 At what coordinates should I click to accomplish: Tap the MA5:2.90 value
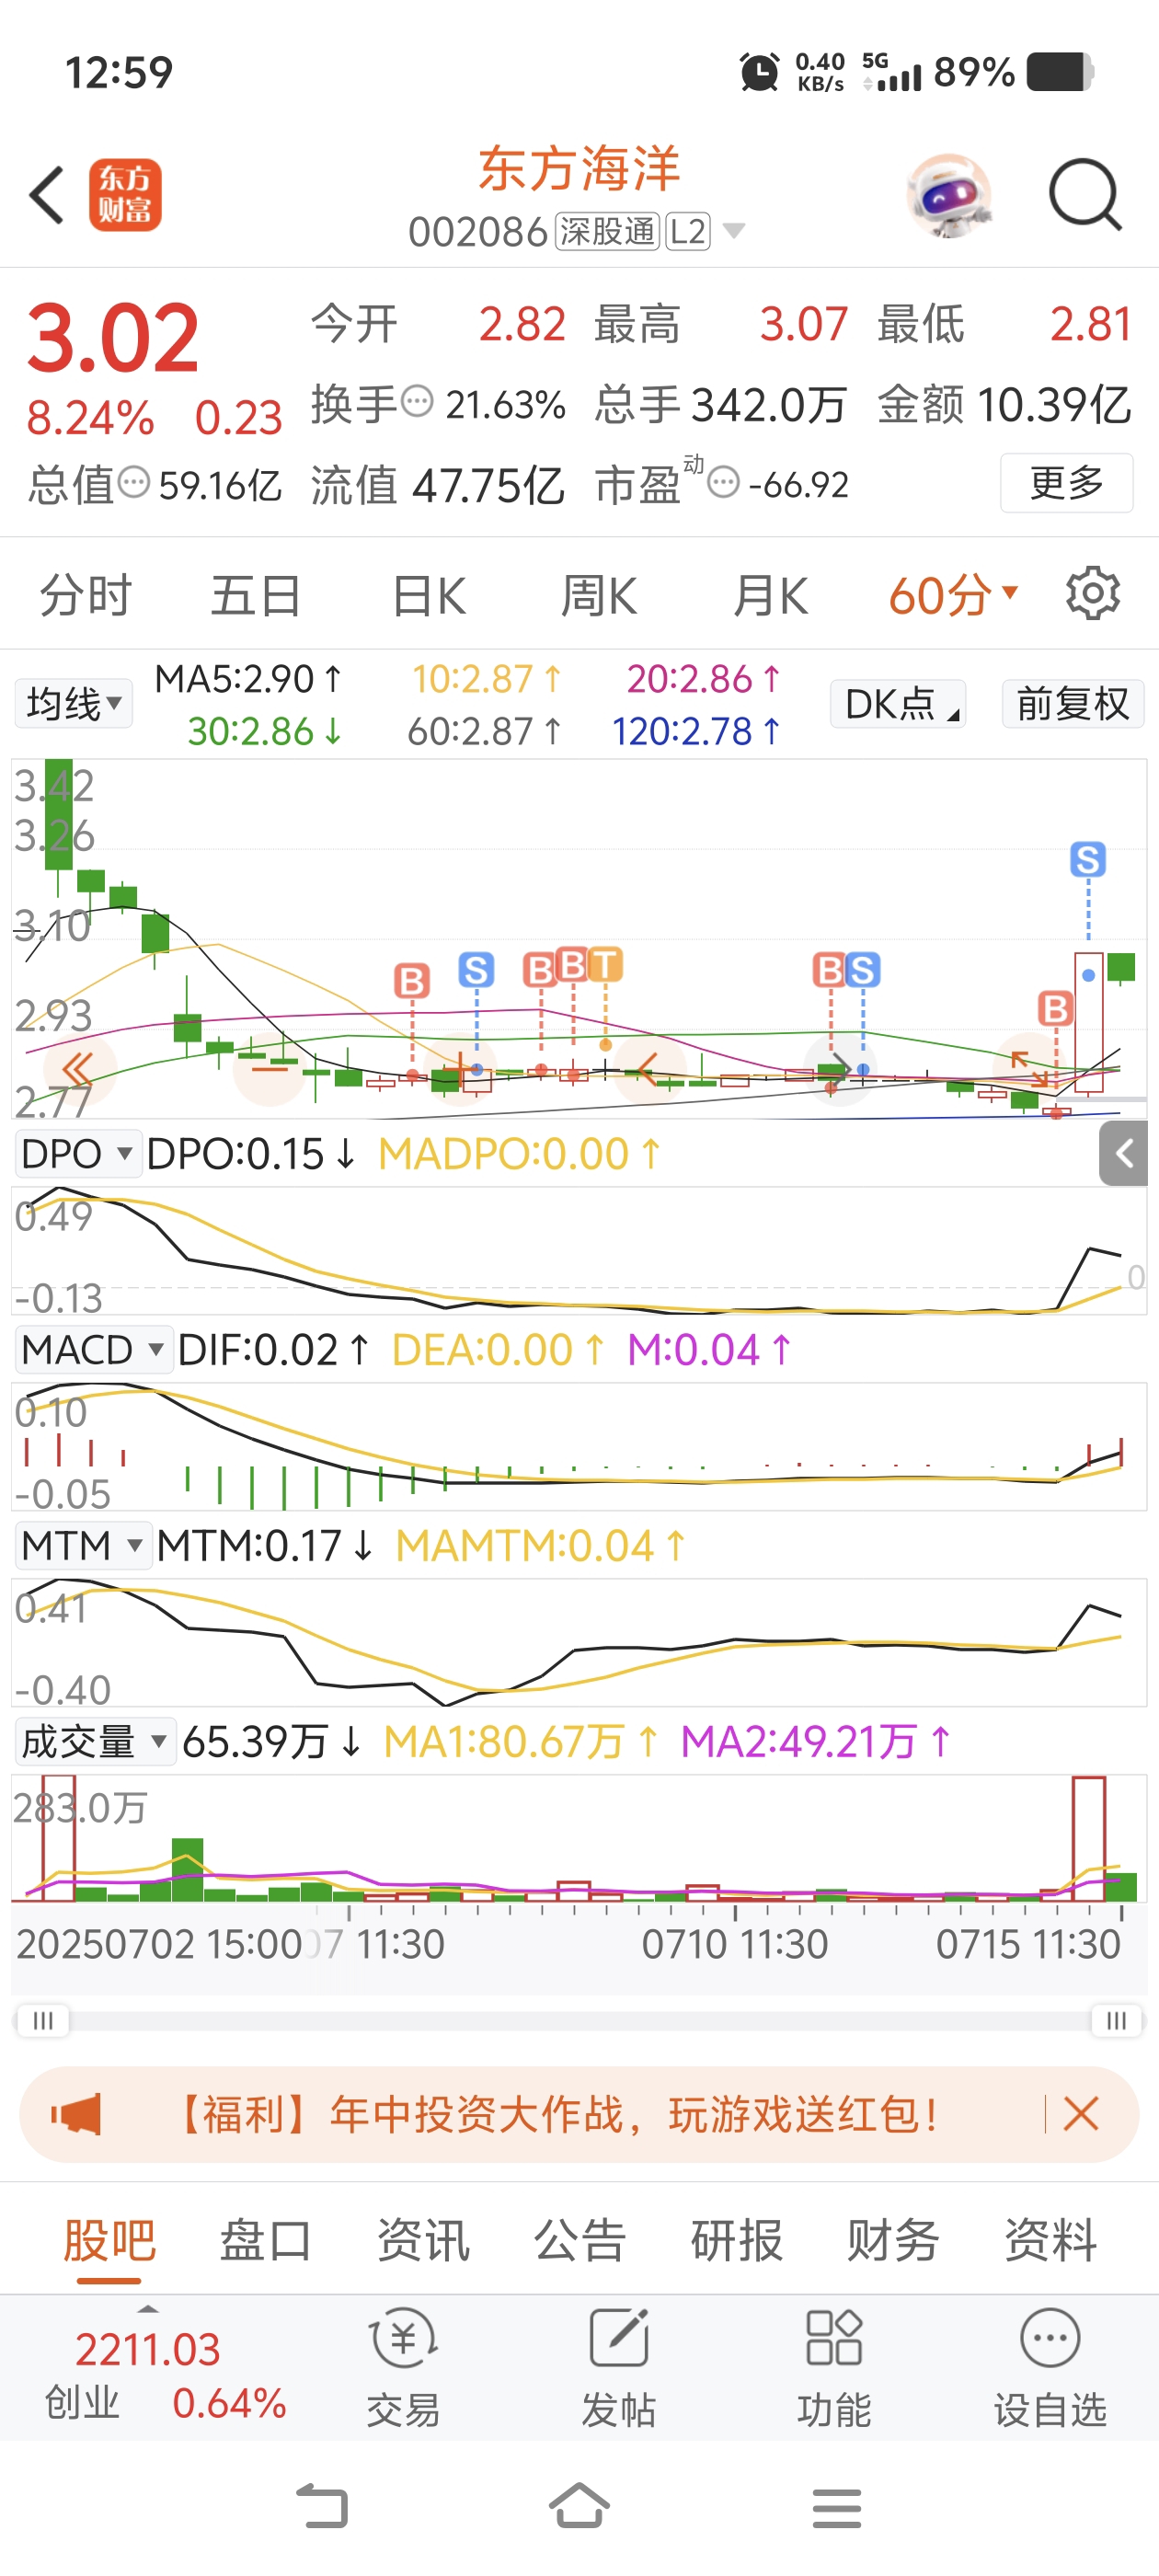[248, 679]
